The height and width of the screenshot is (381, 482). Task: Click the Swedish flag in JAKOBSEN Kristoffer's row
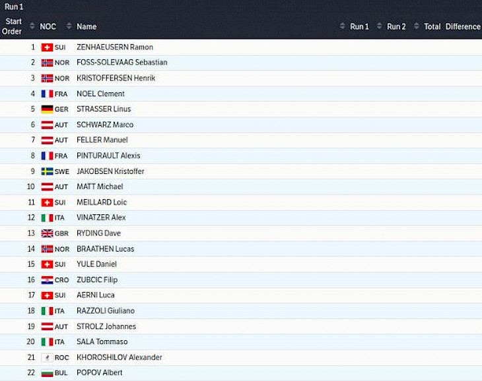click(x=47, y=171)
